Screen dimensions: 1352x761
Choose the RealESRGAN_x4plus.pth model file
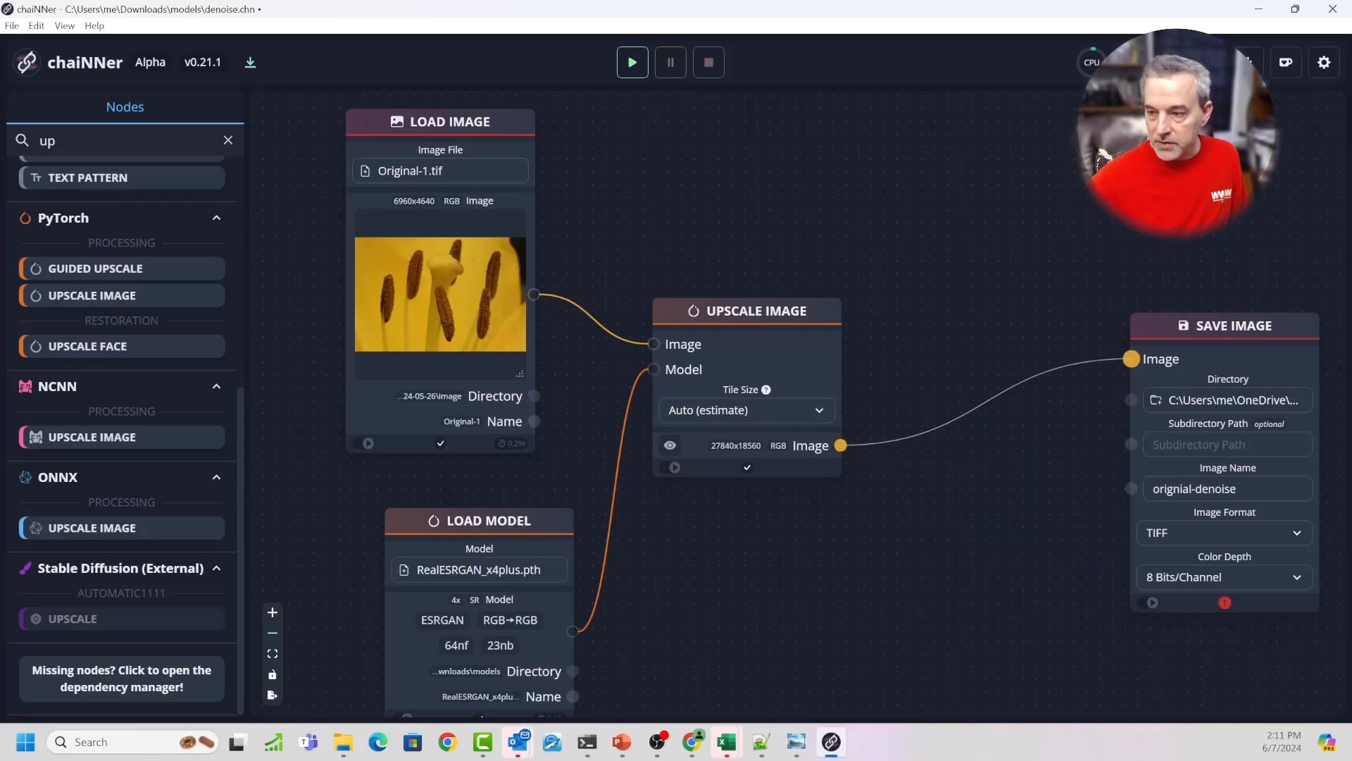[479, 569]
